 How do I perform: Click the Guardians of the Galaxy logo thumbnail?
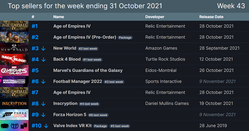click(14, 70)
